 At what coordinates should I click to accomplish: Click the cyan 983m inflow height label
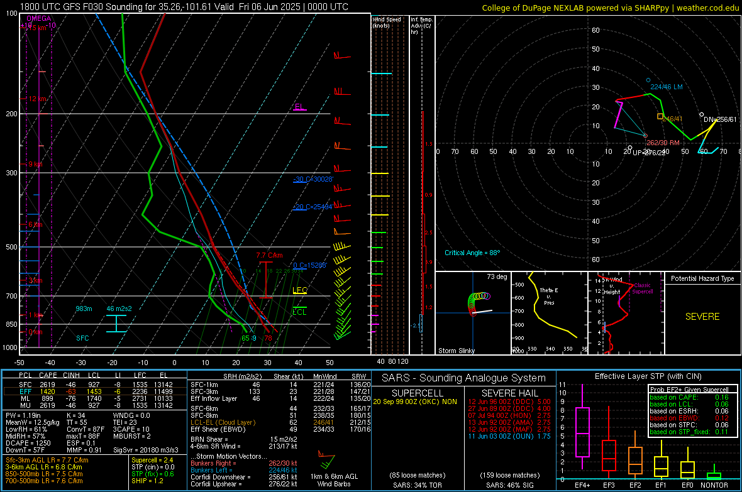[84, 309]
